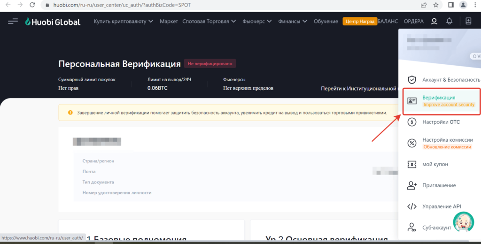The width and height of the screenshot is (481, 244).
Task: Click the user profile icon in header
Action: coord(434,22)
